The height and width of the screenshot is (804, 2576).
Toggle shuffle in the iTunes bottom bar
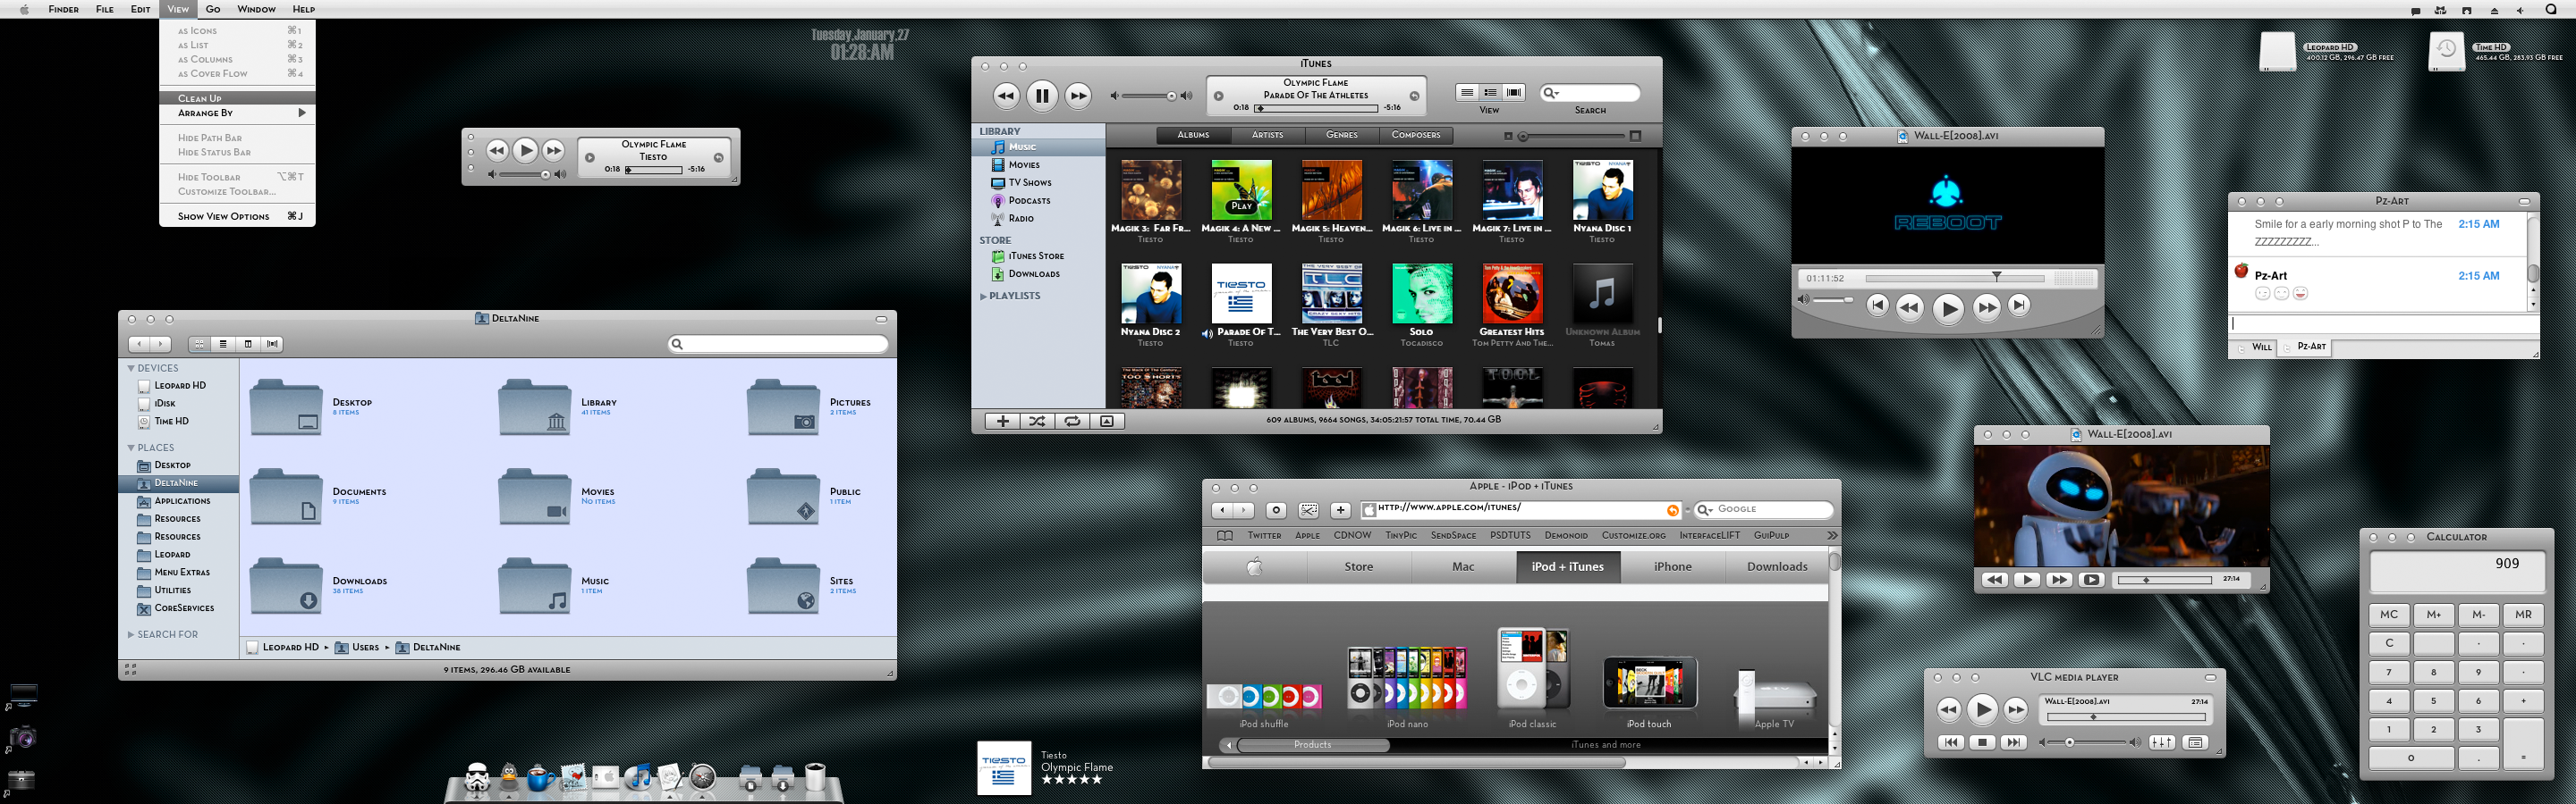[x=1037, y=422]
